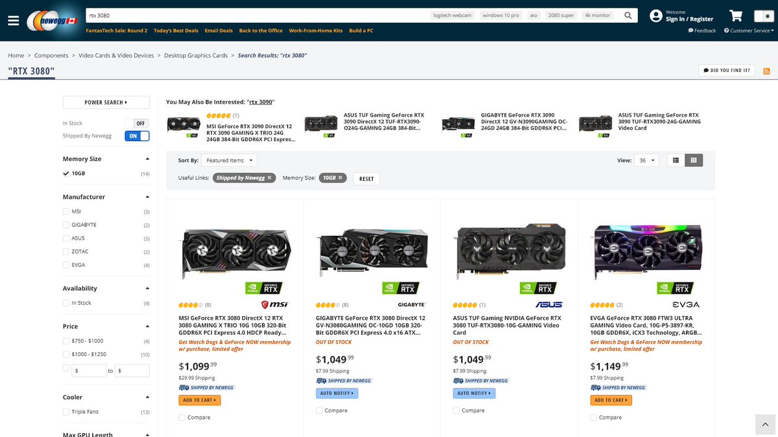Check the MSI manufacturer filter
Screen dimensions: 778x437
[x=66, y=212]
